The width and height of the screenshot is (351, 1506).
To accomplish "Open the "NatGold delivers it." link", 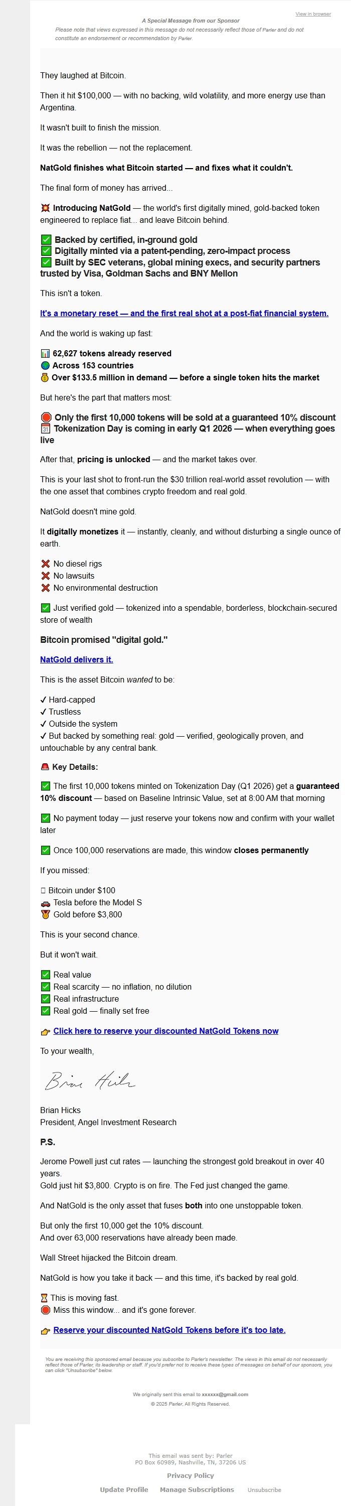I will click(77, 659).
